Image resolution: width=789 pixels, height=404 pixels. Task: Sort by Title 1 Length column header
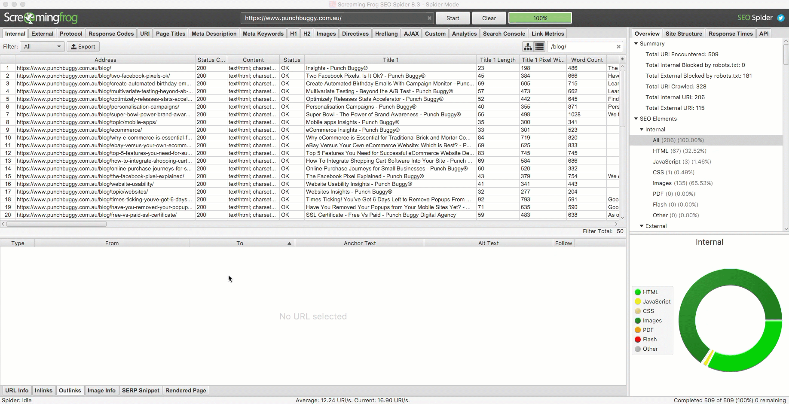[498, 60]
